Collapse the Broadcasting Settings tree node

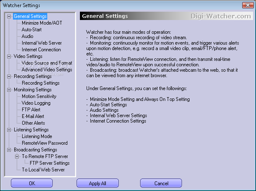(9, 150)
